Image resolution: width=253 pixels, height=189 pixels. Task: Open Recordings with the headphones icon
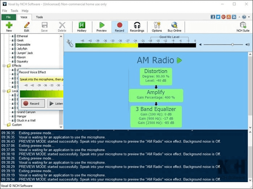coord(137,27)
